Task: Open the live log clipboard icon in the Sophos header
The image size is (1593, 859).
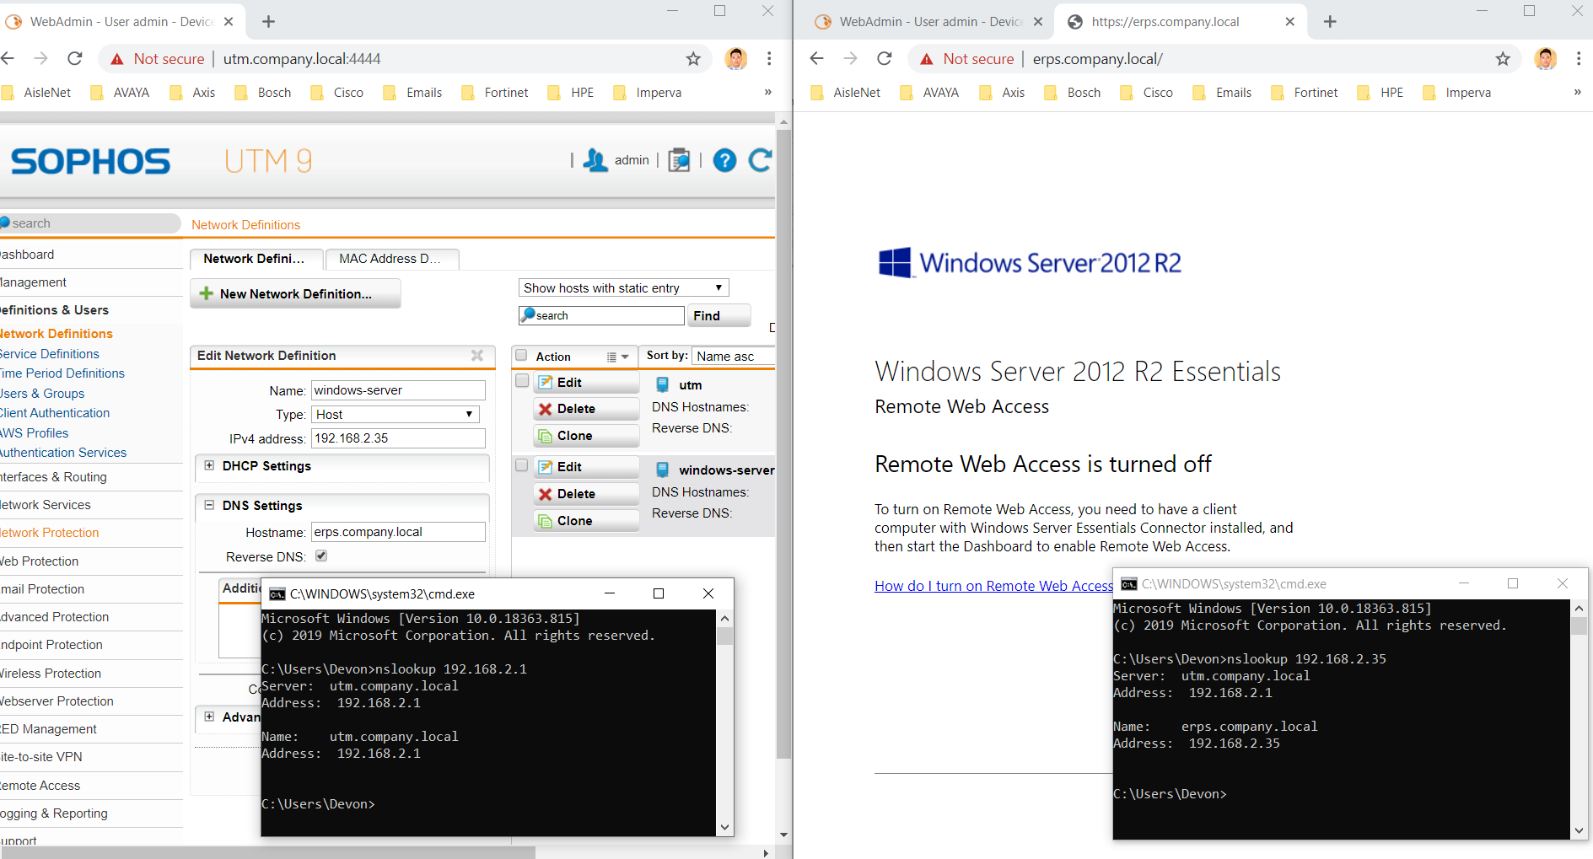Action: 679,160
